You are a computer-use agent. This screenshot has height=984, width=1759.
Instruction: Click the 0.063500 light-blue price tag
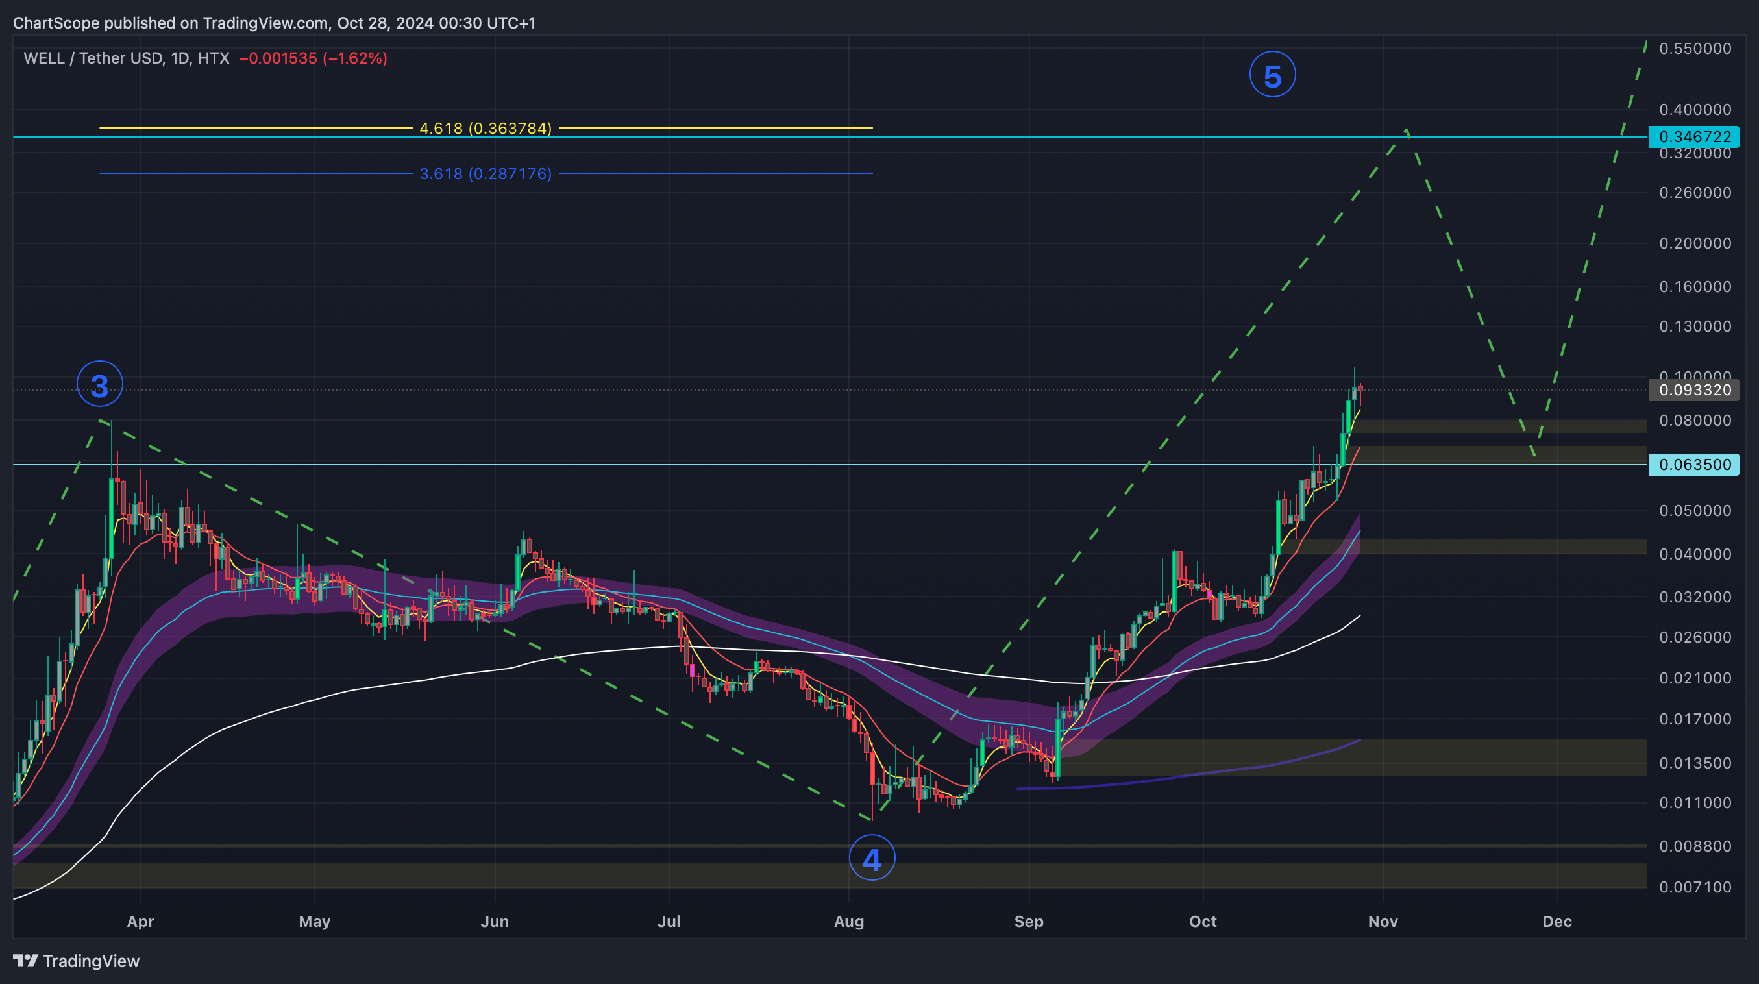1694,464
